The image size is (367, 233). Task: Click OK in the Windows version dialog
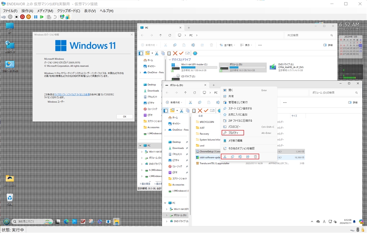(124, 116)
